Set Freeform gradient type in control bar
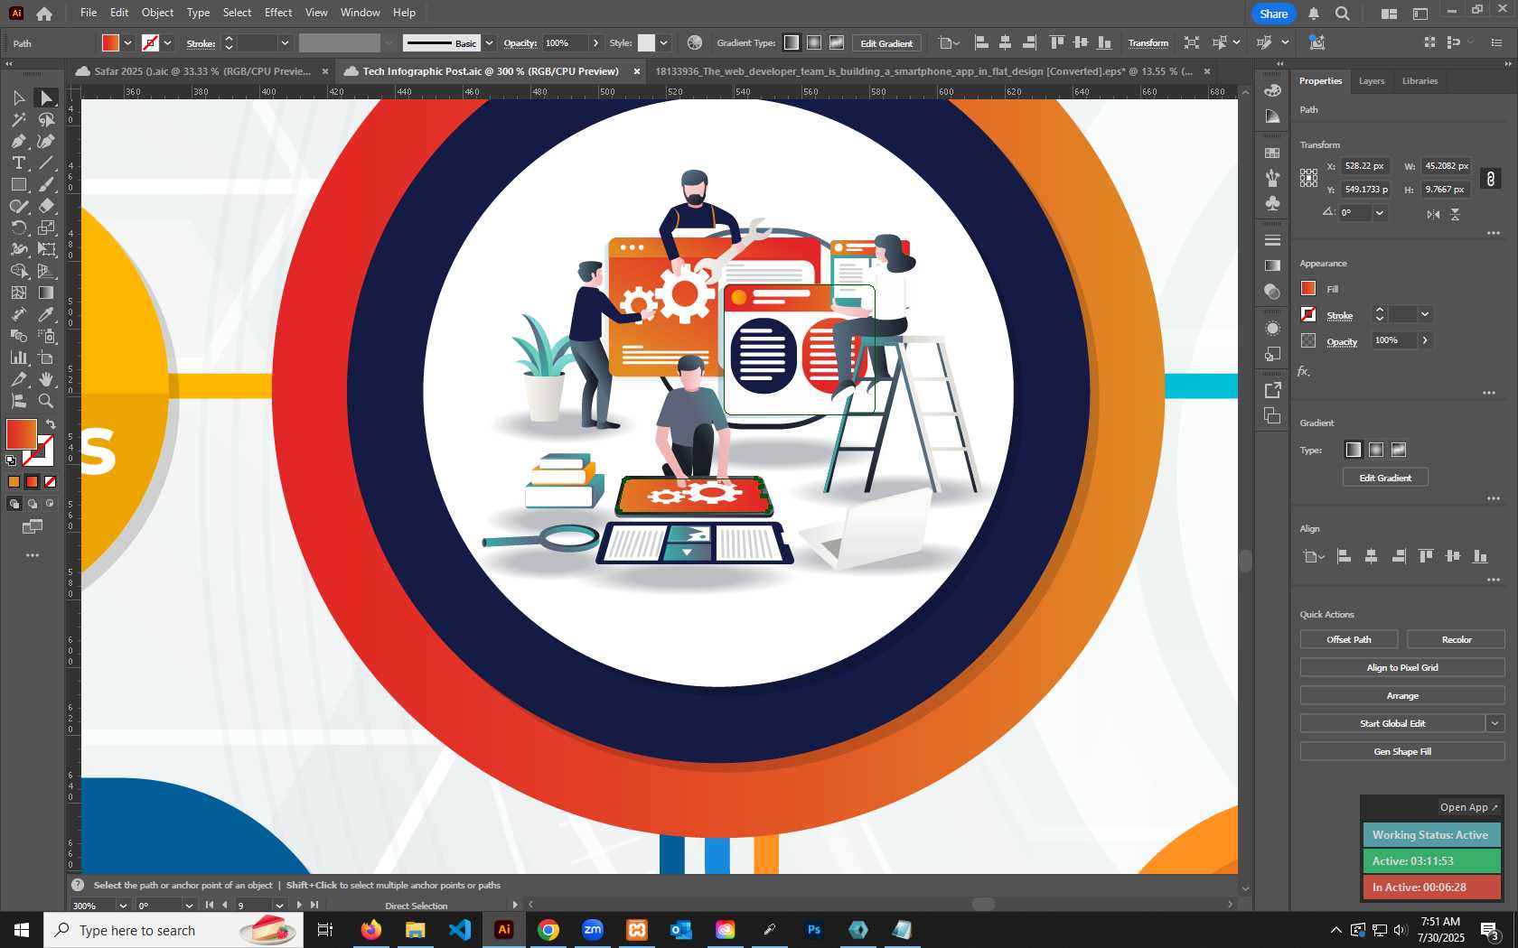Screen dimensions: 1518x948 point(837,42)
